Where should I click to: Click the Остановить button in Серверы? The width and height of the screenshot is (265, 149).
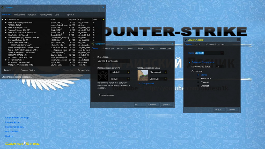click(84, 70)
